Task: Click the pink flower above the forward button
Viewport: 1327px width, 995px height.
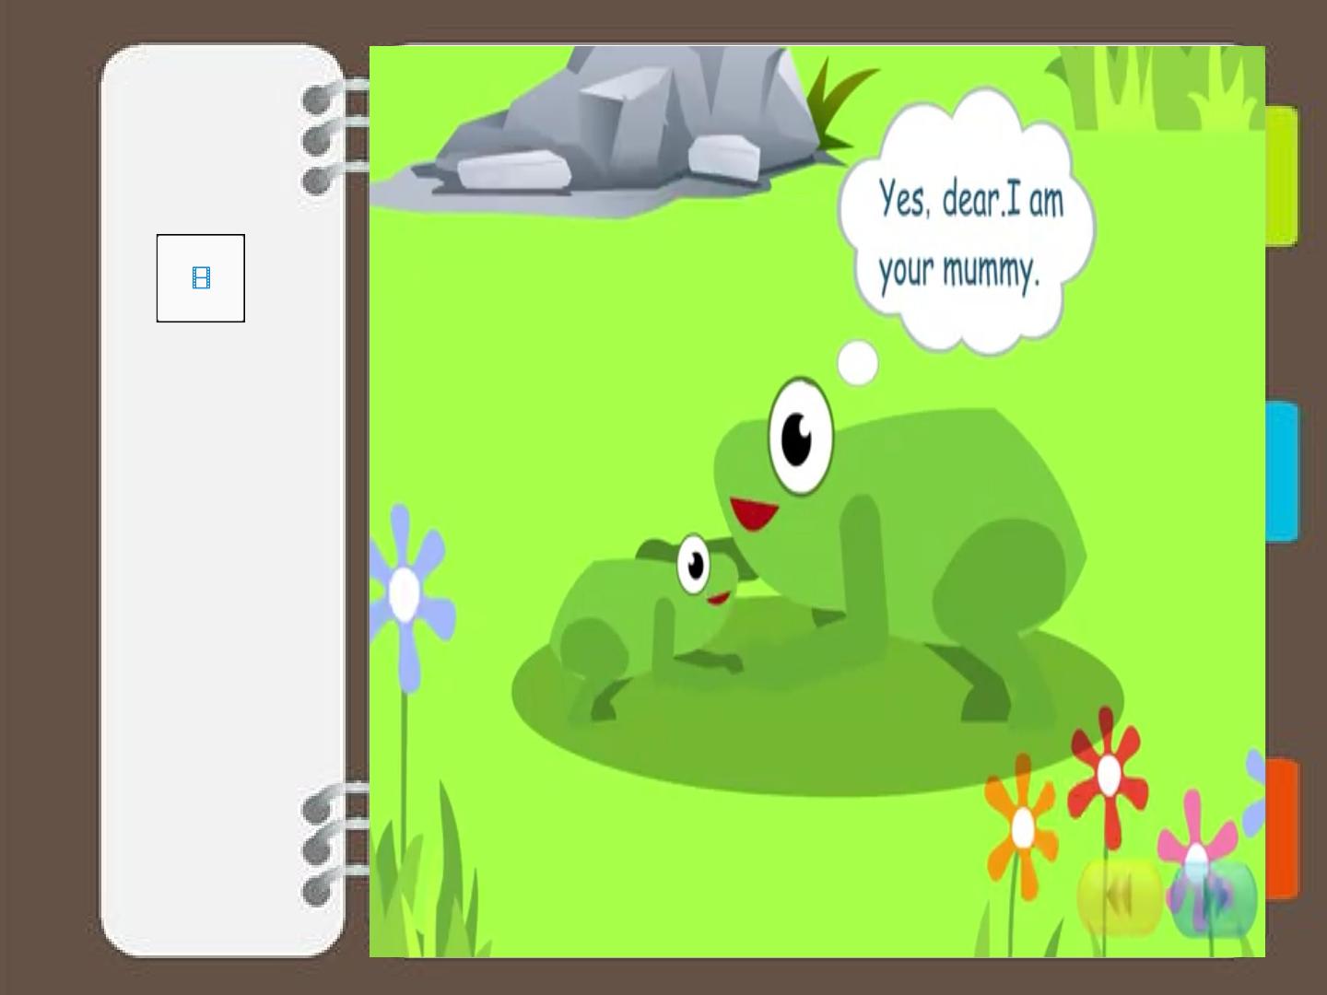Action: (1195, 838)
